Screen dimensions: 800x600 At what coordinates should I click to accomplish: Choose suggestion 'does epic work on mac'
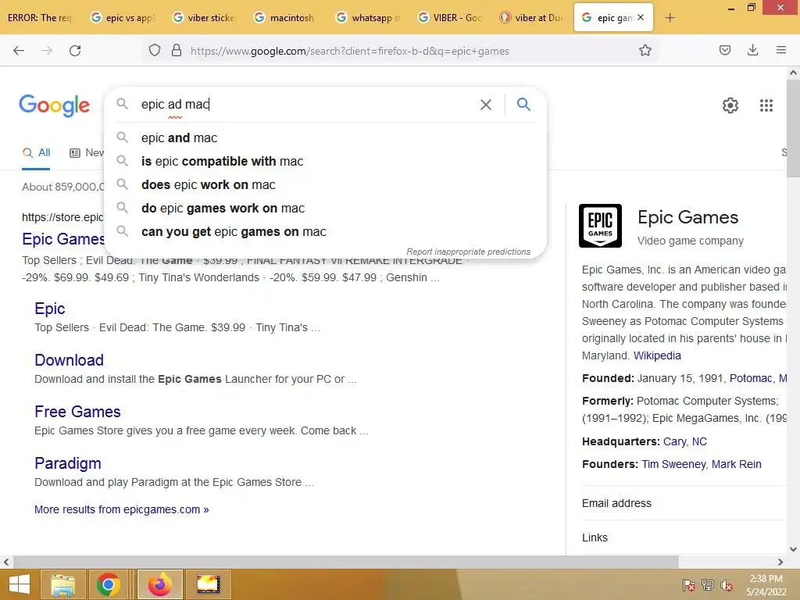tap(326, 184)
